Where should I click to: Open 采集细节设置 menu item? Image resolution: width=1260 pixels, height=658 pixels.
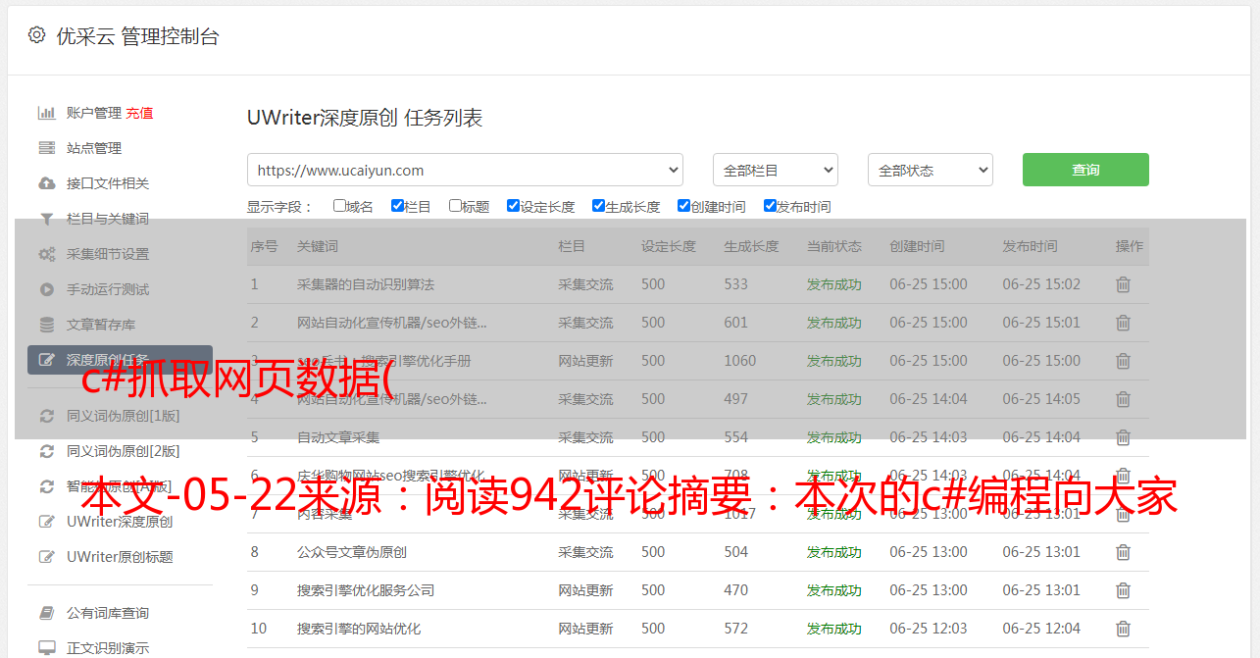pyautogui.click(x=108, y=254)
